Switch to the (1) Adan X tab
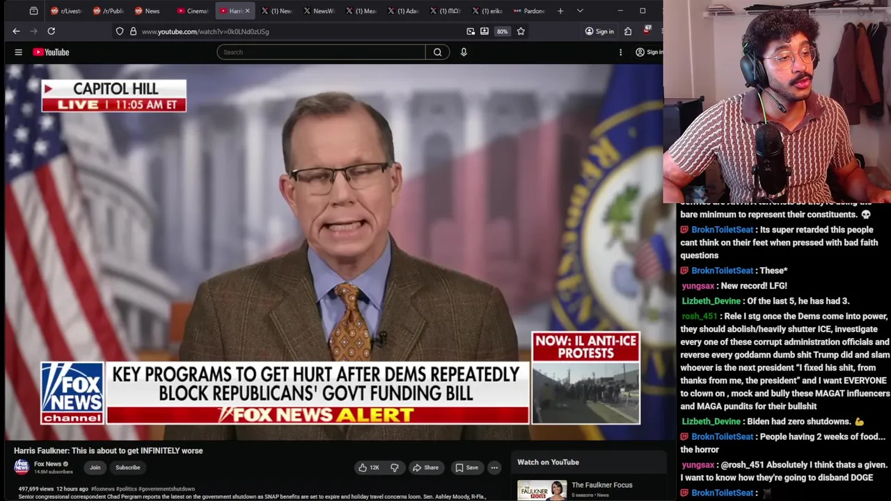The image size is (891, 501). point(403,11)
